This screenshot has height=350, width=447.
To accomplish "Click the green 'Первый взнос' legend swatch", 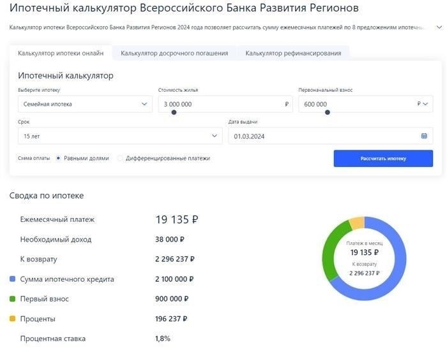I will click(13, 299).
